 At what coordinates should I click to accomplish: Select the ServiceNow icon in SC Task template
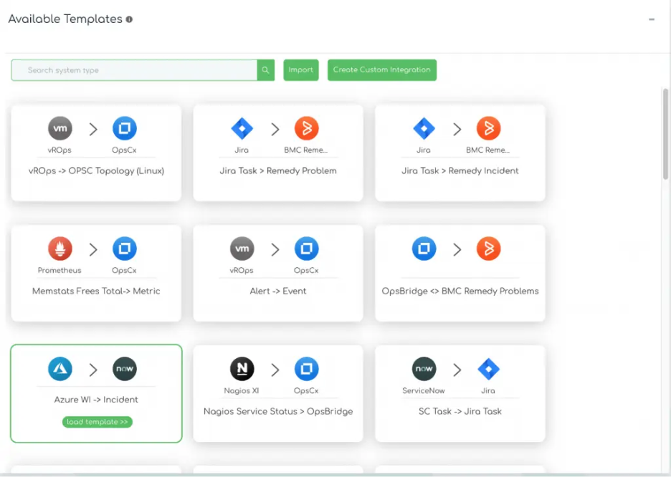pyautogui.click(x=424, y=370)
